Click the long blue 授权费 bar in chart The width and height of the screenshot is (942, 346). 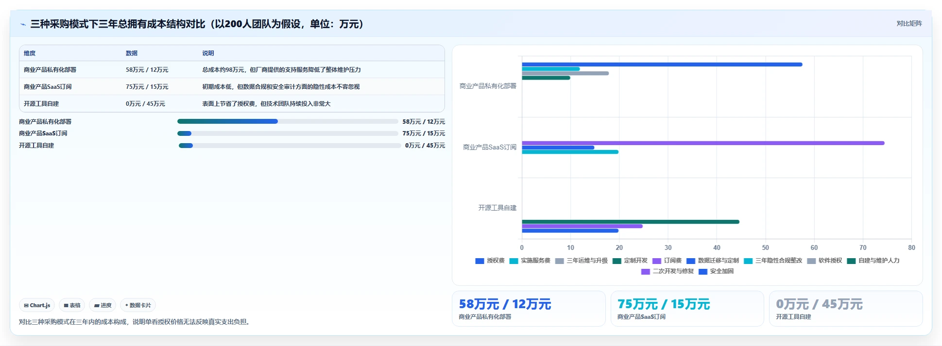[x=662, y=65]
